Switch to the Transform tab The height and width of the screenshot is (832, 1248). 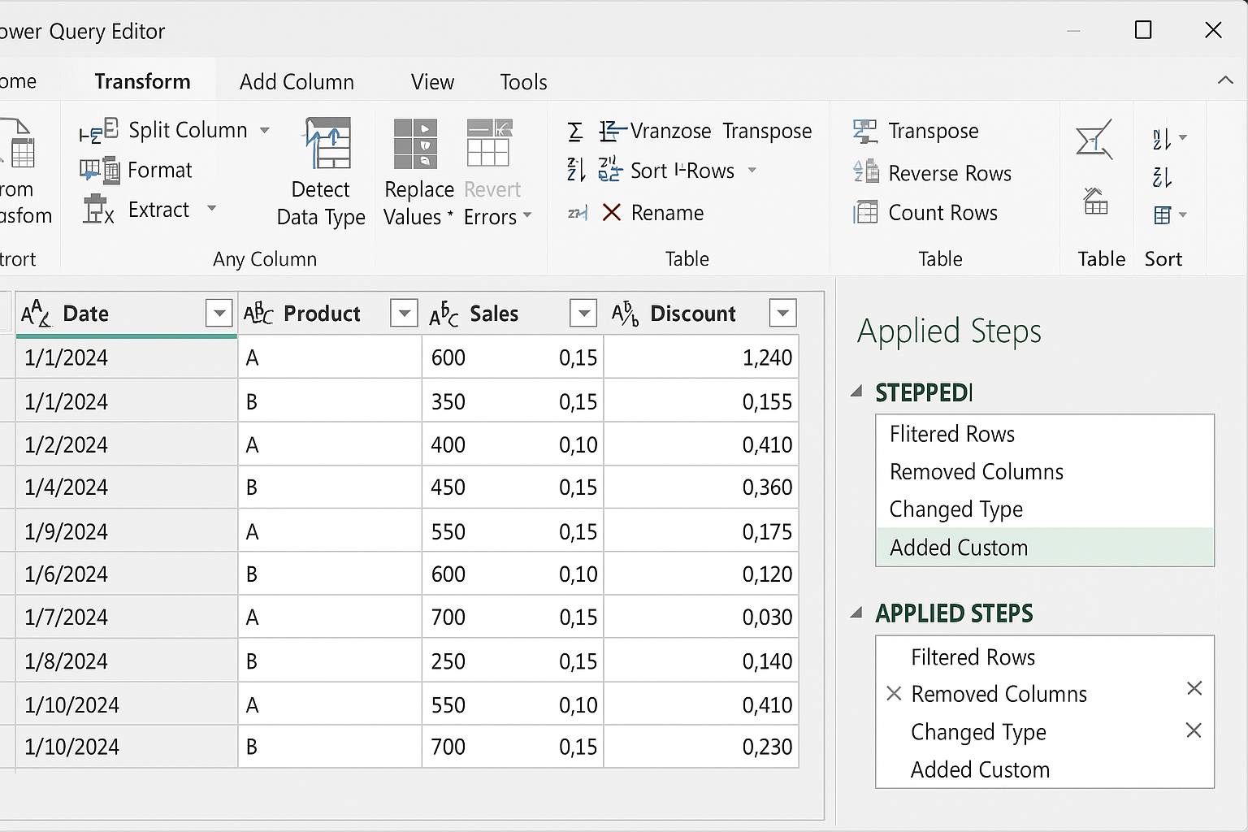(142, 81)
